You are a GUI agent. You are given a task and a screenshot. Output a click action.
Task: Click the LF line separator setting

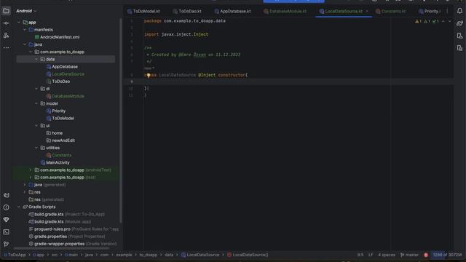pos(371,255)
